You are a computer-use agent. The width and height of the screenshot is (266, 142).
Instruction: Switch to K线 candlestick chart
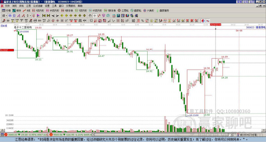tap(26, 10)
